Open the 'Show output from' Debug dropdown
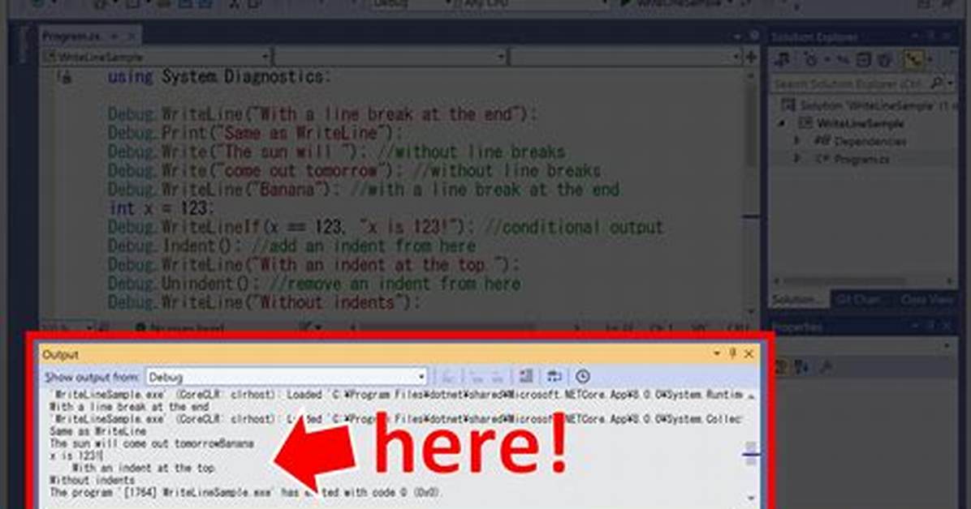 click(287, 377)
